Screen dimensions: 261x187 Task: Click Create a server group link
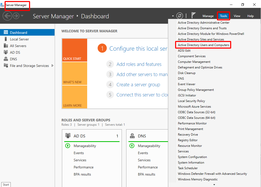point(138,85)
